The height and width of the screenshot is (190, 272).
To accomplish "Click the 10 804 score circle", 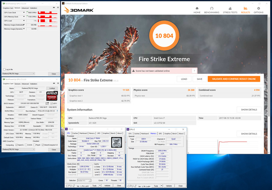I will (164, 35).
